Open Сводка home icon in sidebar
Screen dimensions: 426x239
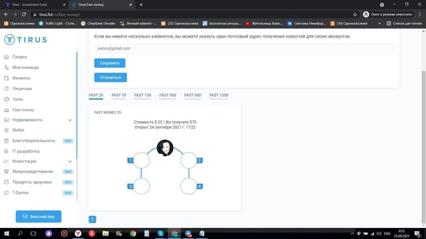pyautogui.click(x=6, y=57)
